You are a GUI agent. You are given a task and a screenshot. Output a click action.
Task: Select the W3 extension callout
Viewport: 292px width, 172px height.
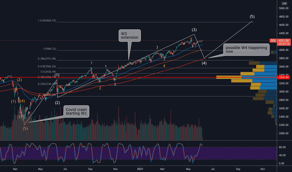coord(130,36)
